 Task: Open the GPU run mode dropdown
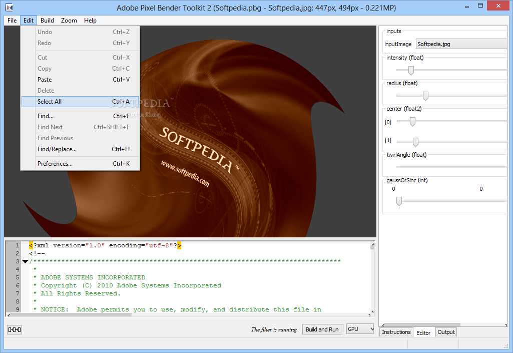360,329
